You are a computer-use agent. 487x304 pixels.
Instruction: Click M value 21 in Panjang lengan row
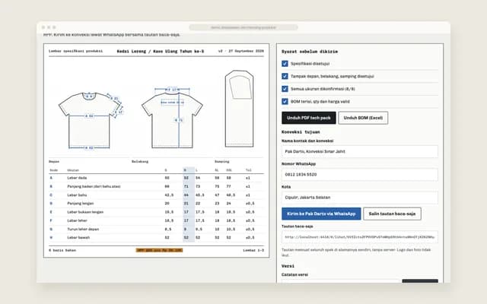click(186, 204)
